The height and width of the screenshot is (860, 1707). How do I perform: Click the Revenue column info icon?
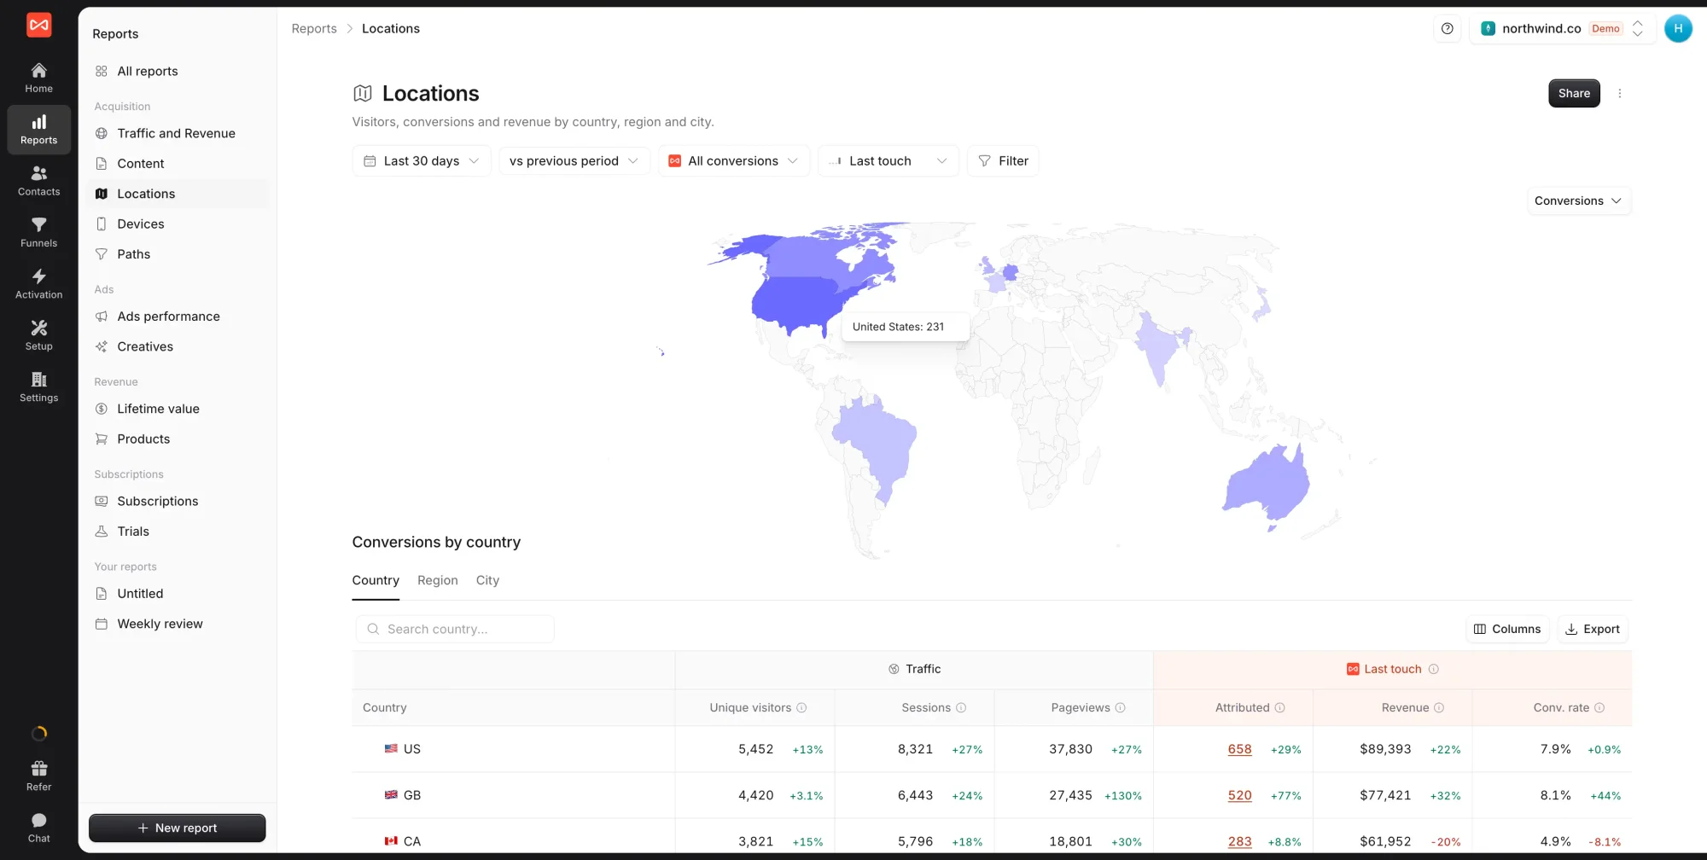(x=1439, y=708)
